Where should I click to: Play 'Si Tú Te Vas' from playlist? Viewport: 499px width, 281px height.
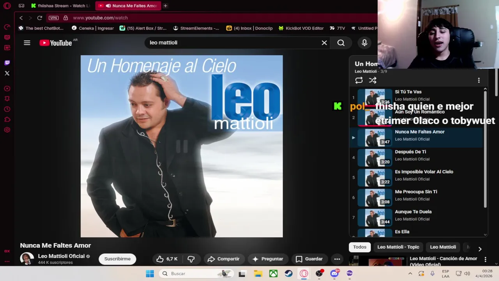[x=416, y=98]
